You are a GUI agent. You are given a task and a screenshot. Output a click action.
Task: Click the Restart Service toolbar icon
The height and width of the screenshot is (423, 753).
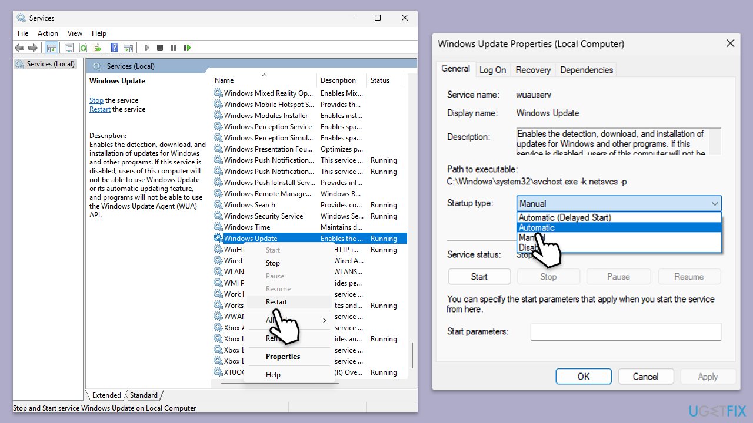pyautogui.click(x=187, y=48)
